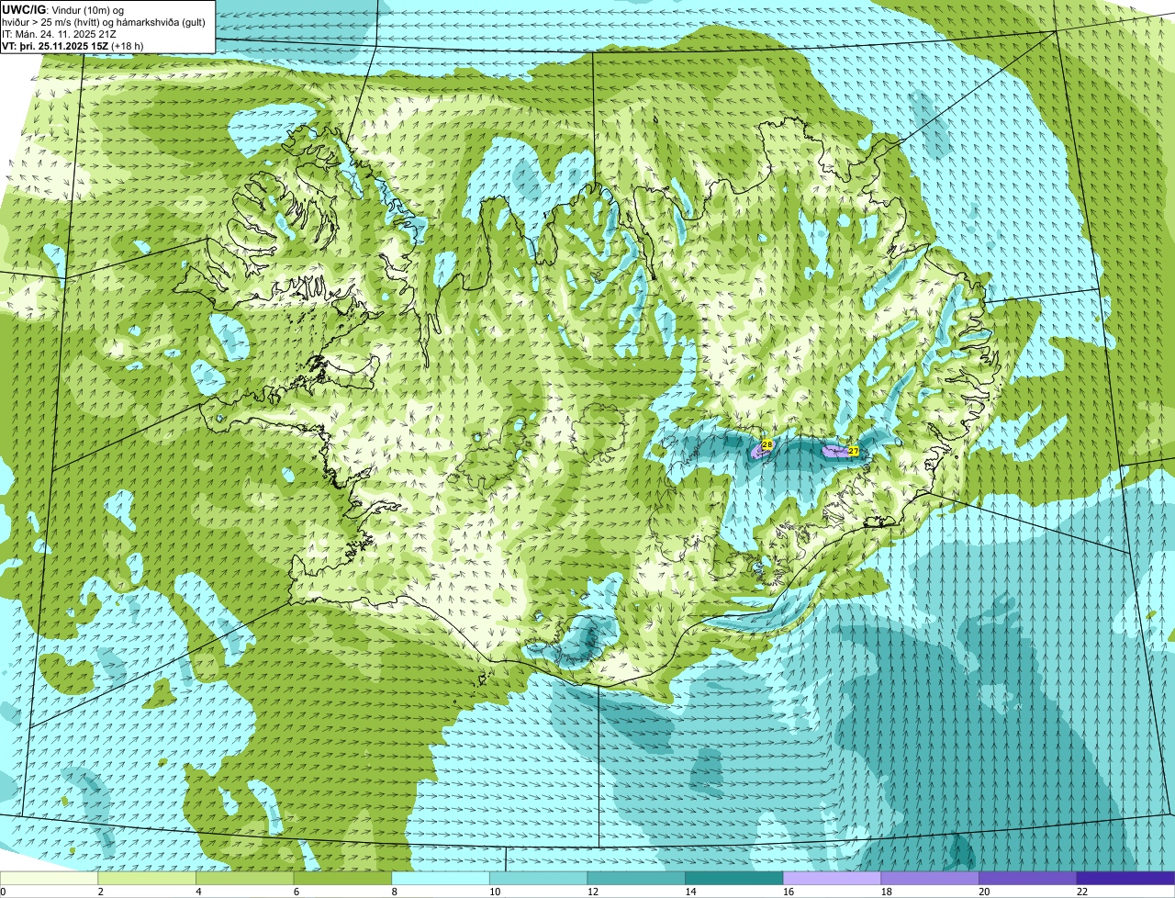Image resolution: width=1175 pixels, height=898 pixels.
Task: Click the legend scale value 12
Action: point(592,892)
